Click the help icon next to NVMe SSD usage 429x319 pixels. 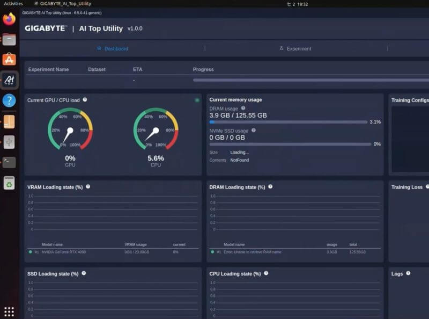click(x=254, y=130)
